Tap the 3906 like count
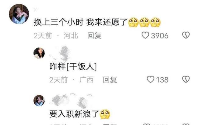 point(160,36)
